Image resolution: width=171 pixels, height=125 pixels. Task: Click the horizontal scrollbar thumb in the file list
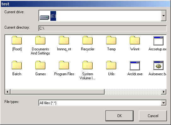(57, 92)
